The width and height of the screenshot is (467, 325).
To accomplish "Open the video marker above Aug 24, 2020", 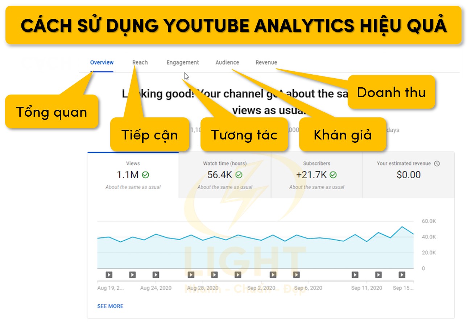I will tap(156, 275).
